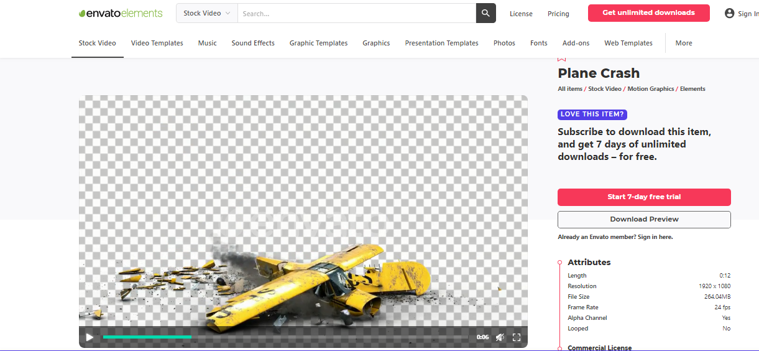
Task: Unmute the video using the speaker icon
Action: [500, 337]
